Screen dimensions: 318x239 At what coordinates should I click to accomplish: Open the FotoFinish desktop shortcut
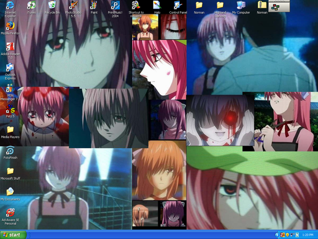pos(10,152)
